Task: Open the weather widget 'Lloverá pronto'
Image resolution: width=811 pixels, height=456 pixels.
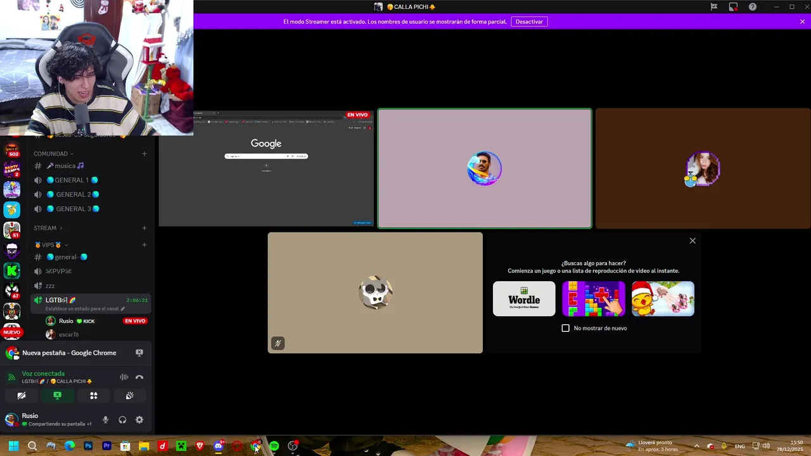Action: 651,446
